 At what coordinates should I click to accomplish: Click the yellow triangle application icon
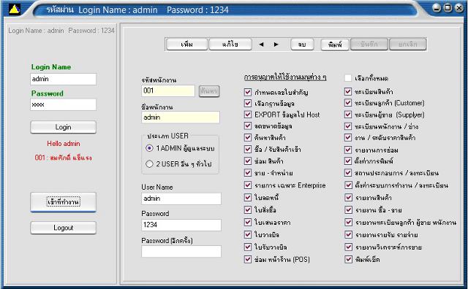tap(14, 9)
